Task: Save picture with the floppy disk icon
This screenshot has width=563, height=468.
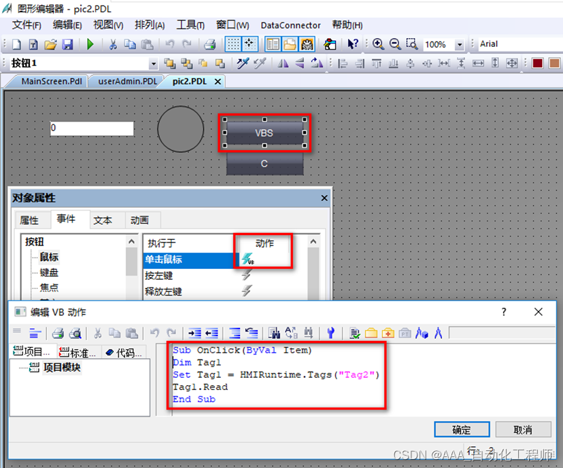Action: click(x=67, y=44)
